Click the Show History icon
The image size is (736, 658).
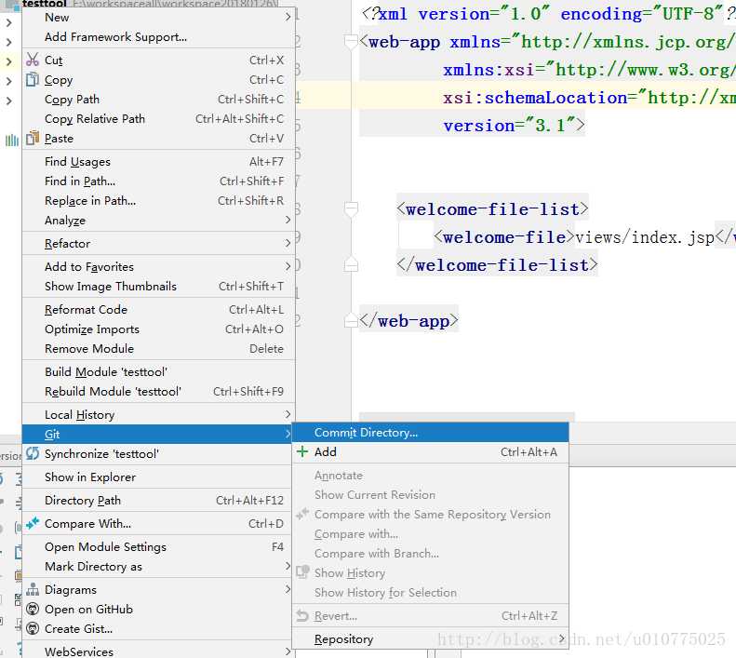(302, 572)
